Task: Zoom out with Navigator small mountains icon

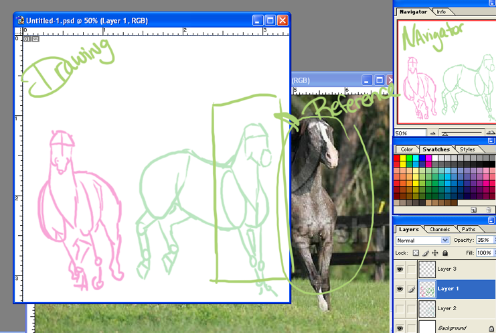Action: point(432,133)
